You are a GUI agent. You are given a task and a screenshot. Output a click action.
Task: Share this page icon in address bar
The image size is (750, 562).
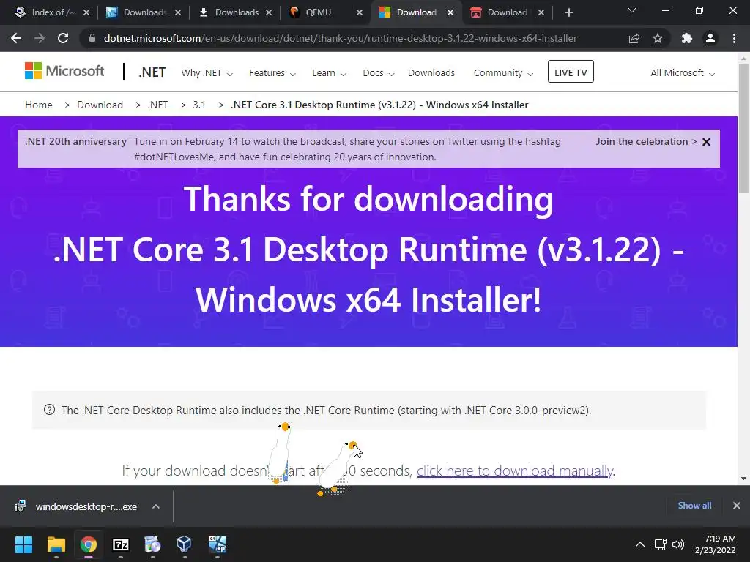634,38
